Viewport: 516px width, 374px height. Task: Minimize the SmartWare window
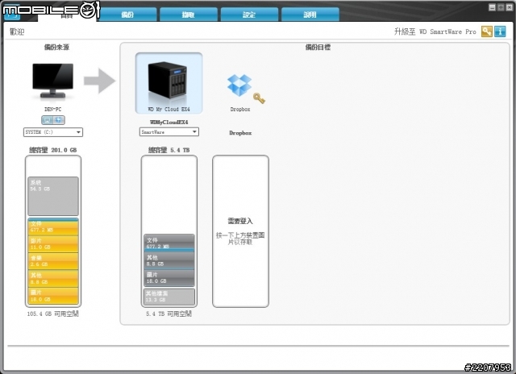click(x=492, y=7)
